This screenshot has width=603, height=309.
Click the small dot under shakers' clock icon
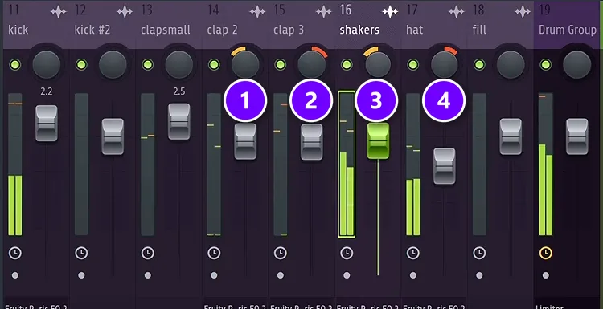[347, 275]
